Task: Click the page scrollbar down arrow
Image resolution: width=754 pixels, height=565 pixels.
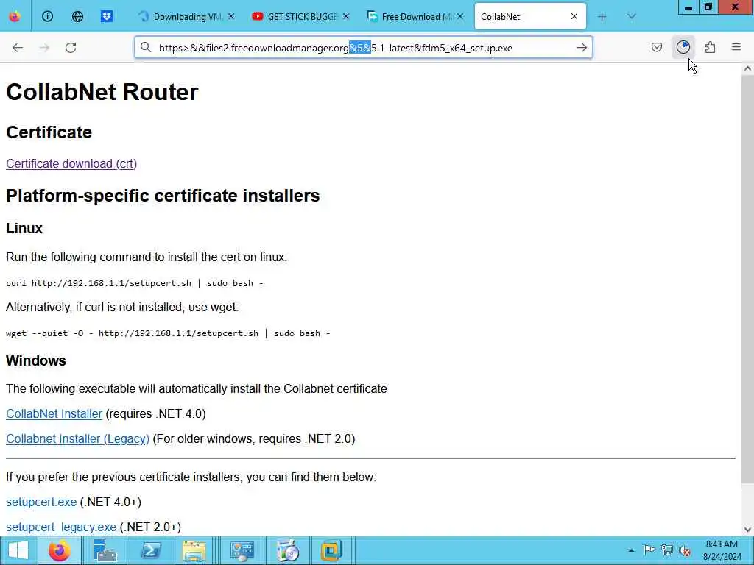Action: coord(747,530)
